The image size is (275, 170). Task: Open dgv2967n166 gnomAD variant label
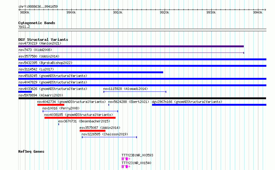point(187,102)
